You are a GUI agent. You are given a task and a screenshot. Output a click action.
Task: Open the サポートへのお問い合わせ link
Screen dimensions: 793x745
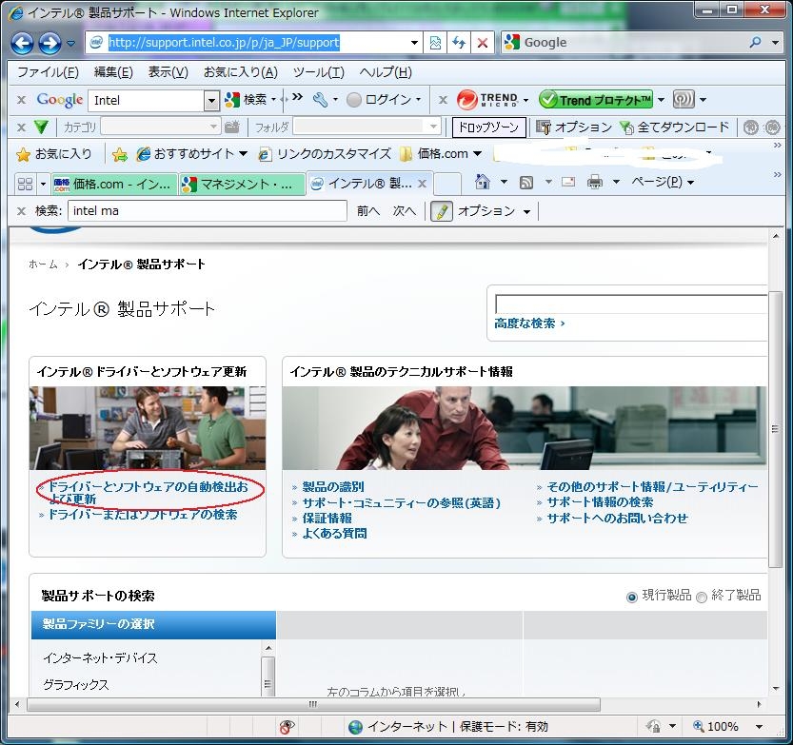click(x=617, y=518)
